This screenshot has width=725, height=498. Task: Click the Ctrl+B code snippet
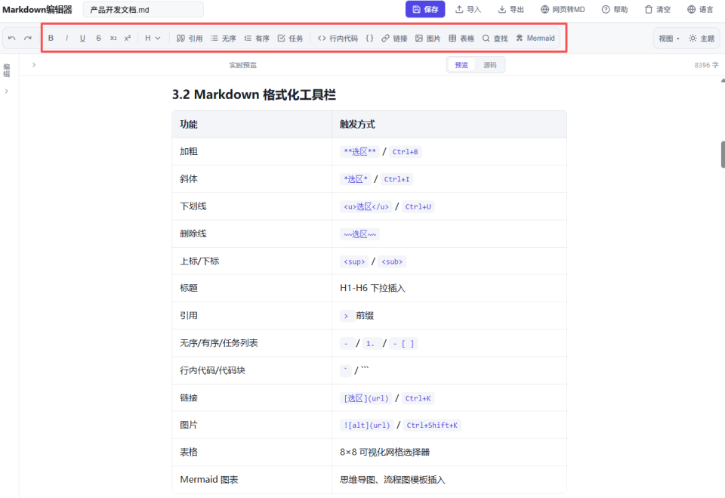pyautogui.click(x=405, y=152)
